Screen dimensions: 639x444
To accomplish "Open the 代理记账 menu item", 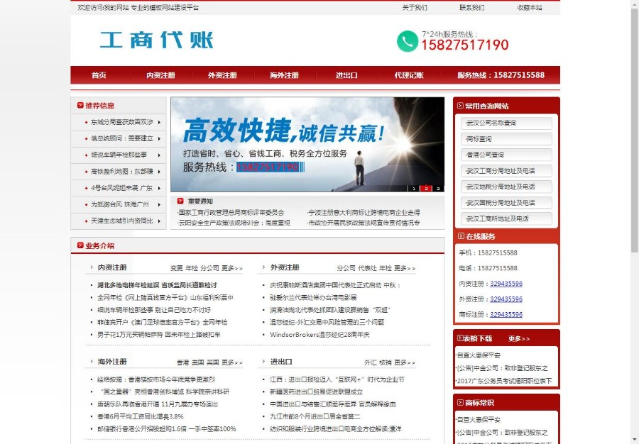I will pyautogui.click(x=409, y=74).
